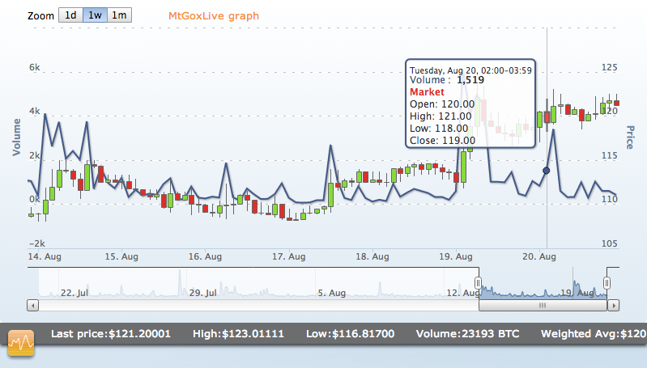The width and height of the screenshot is (647, 368).
Task: Click the navigator left scroll arrow
Action: tap(33, 306)
